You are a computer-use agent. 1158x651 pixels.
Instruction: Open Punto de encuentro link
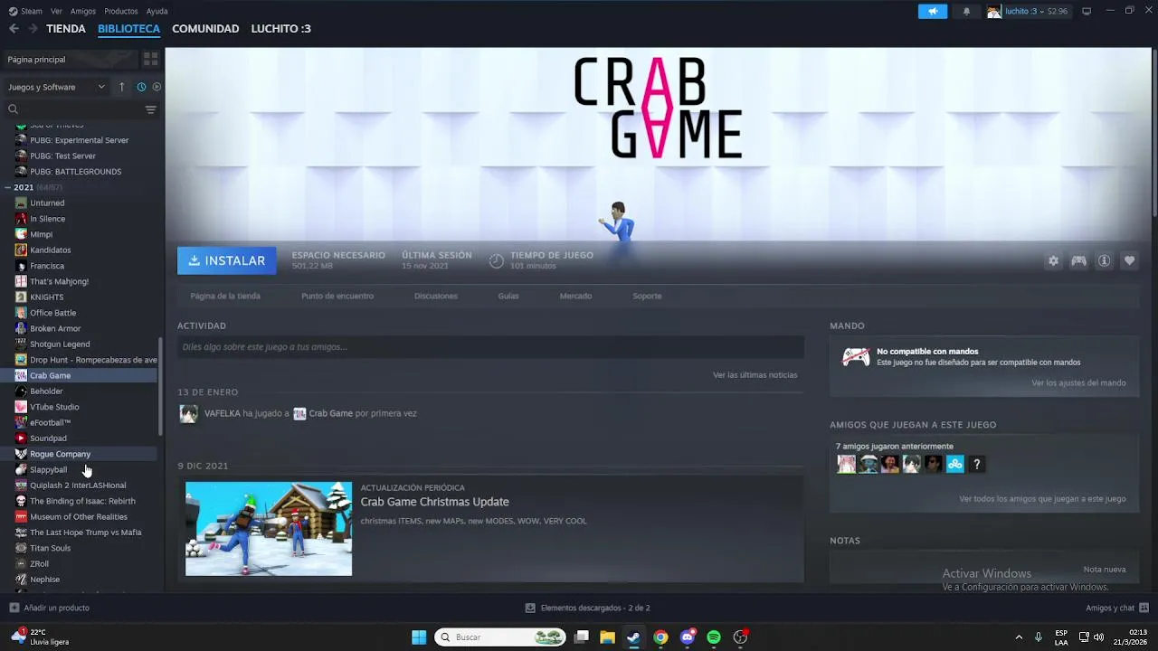[x=337, y=296]
